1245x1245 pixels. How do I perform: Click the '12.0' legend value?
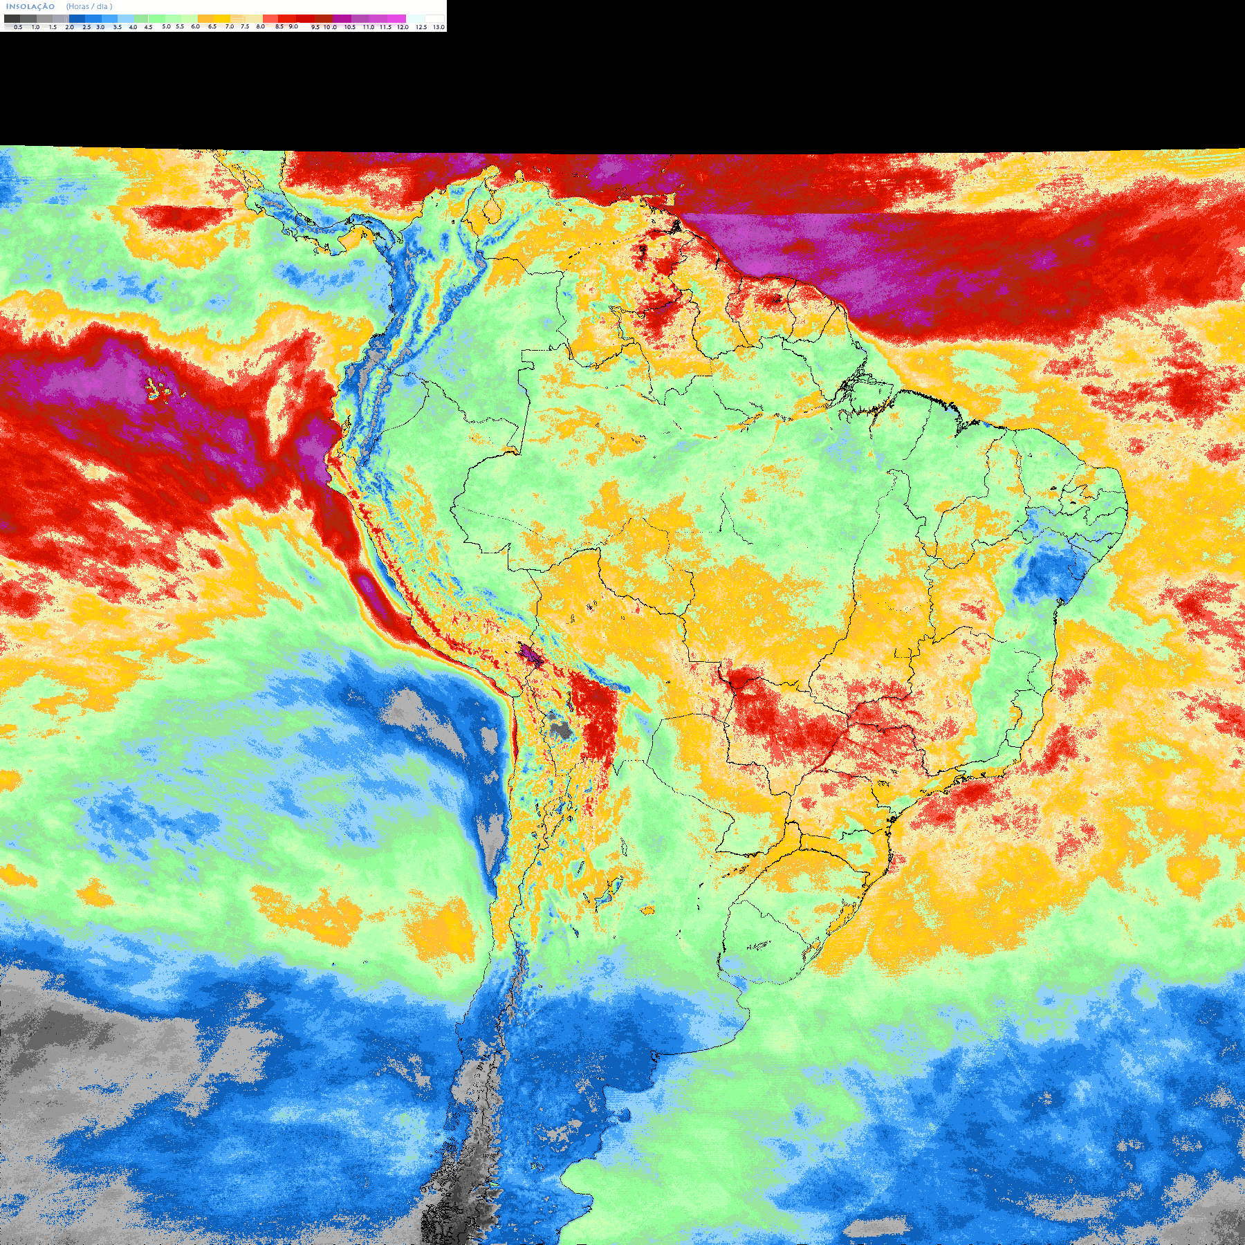pos(403,27)
